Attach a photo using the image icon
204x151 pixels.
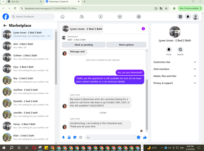pyautogui.click(x=69, y=138)
